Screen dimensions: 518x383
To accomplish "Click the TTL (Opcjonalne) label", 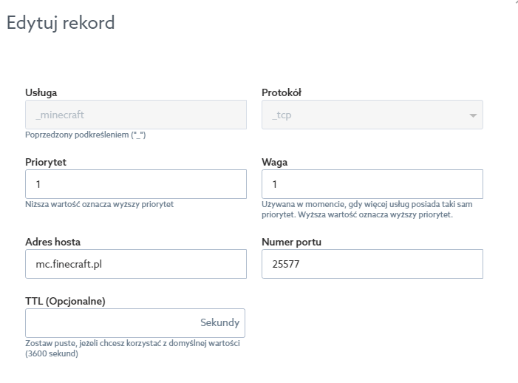I will (65, 301).
